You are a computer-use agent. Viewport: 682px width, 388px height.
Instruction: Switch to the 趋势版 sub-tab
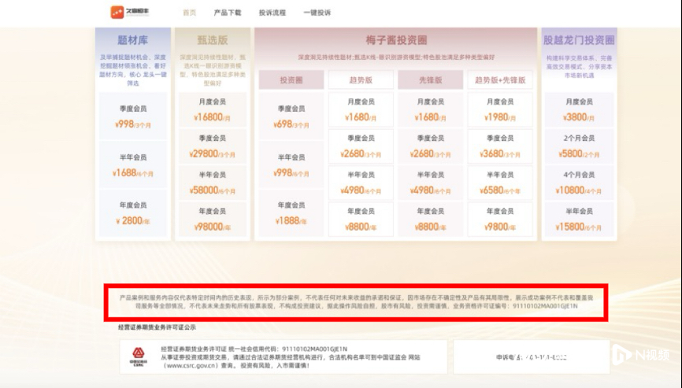pos(360,80)
